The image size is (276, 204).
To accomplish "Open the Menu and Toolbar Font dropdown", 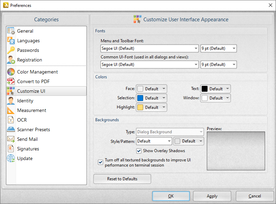I will point(149,48).
